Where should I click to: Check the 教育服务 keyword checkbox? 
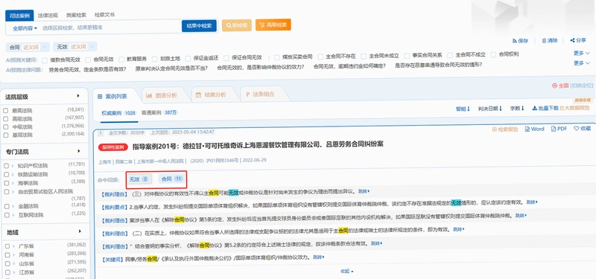tap(121, 60)
